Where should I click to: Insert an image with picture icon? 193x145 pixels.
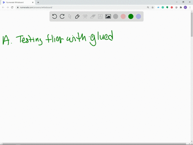[x=108, y=17]
